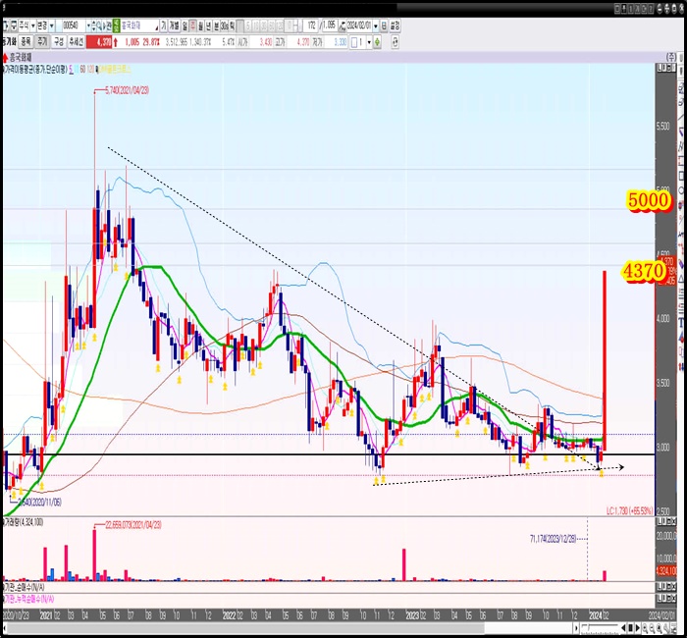The image size is (687, 638).
Task: Click panel control buttons for 기관_순매수 row
Action: coord(665,587)
